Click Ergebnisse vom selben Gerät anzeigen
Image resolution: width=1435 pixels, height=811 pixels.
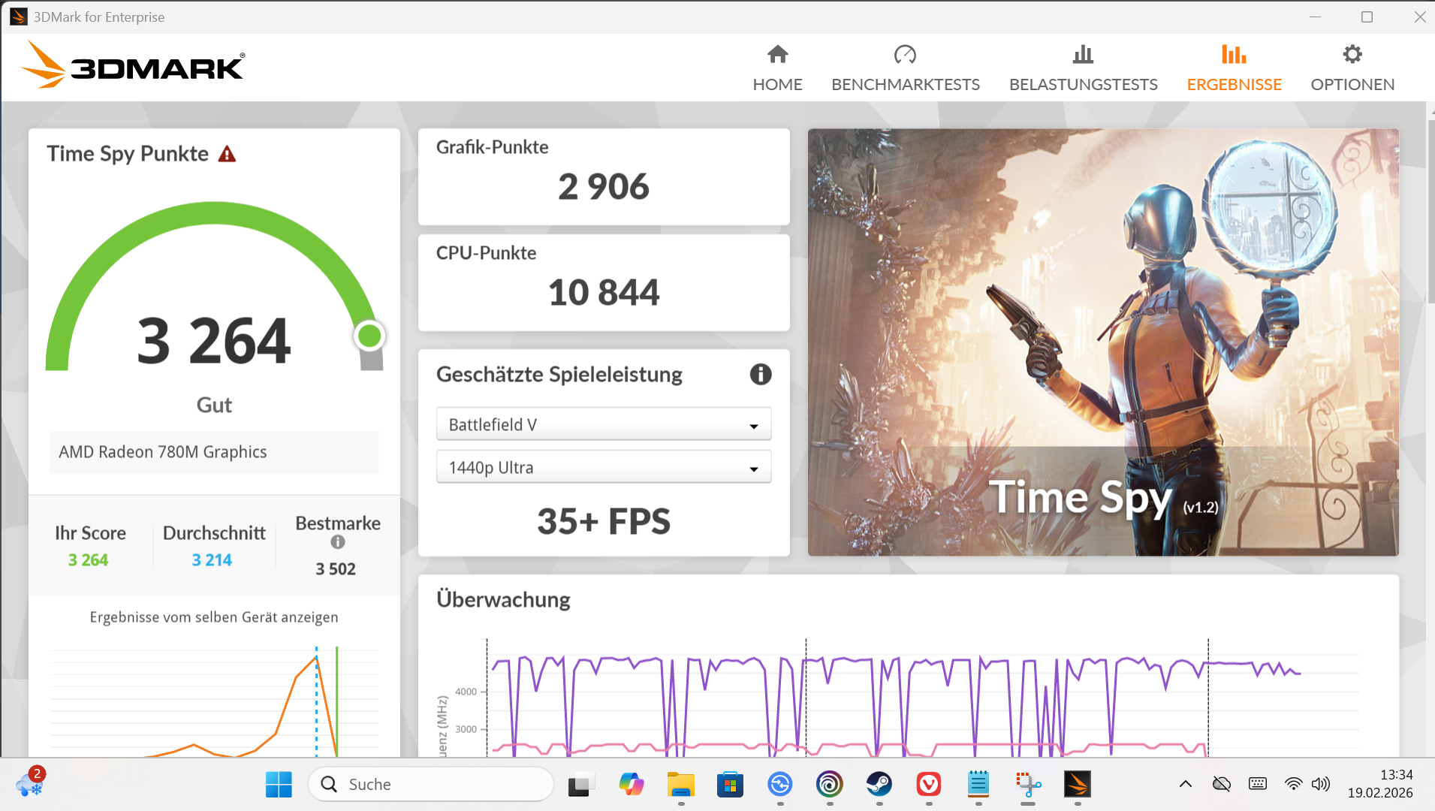click(214, 617)
